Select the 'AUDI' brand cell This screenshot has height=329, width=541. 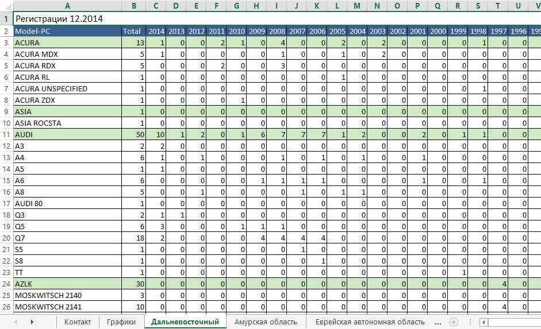point(67,135)
